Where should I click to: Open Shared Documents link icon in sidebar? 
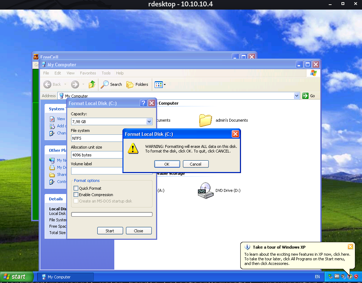52,175
